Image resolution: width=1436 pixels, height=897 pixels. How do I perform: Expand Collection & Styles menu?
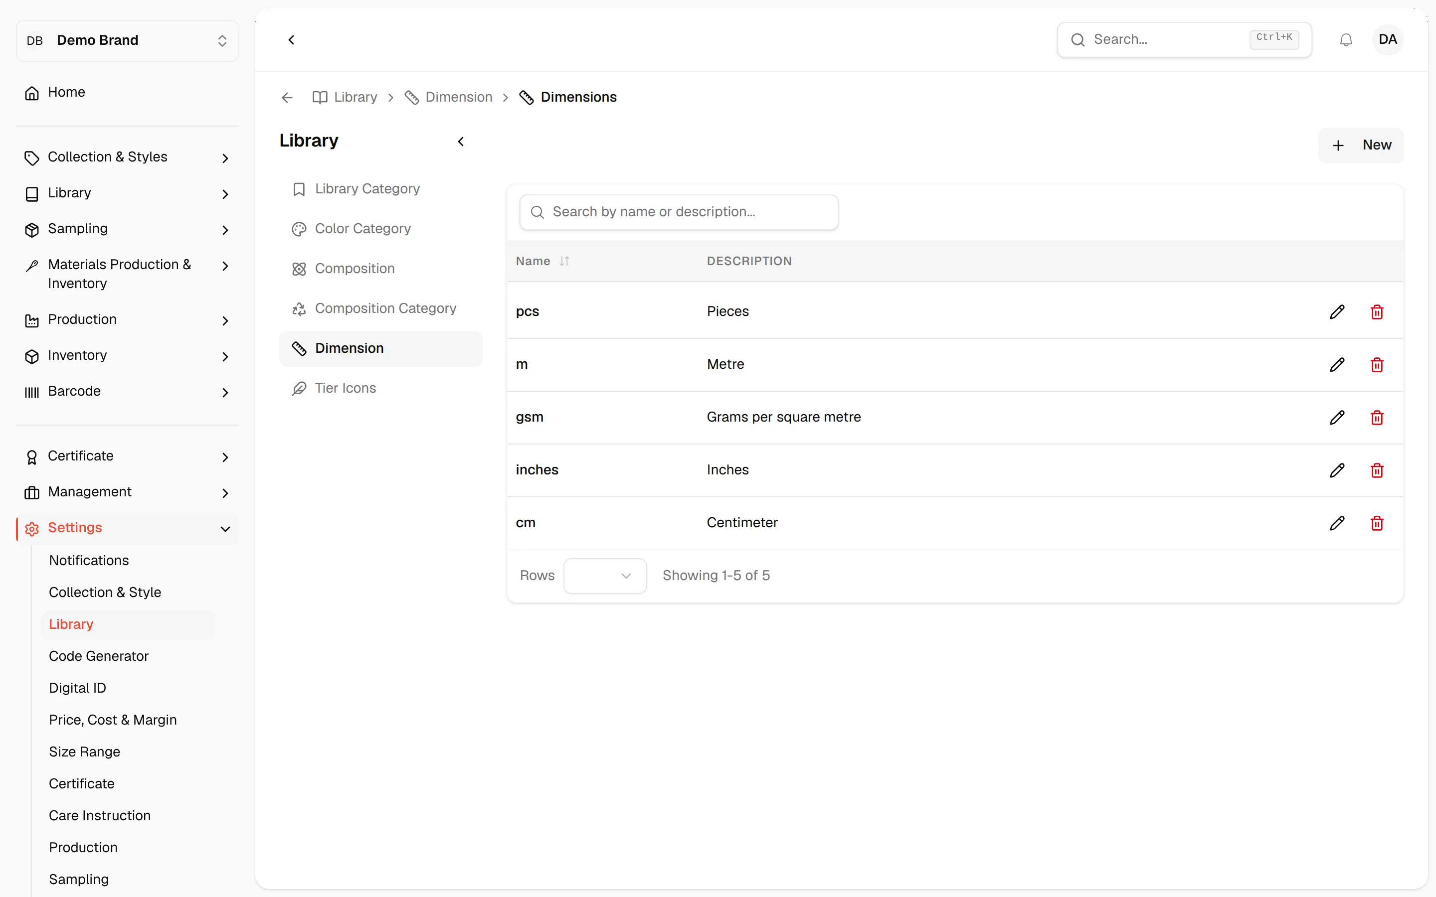coord(128,157)
